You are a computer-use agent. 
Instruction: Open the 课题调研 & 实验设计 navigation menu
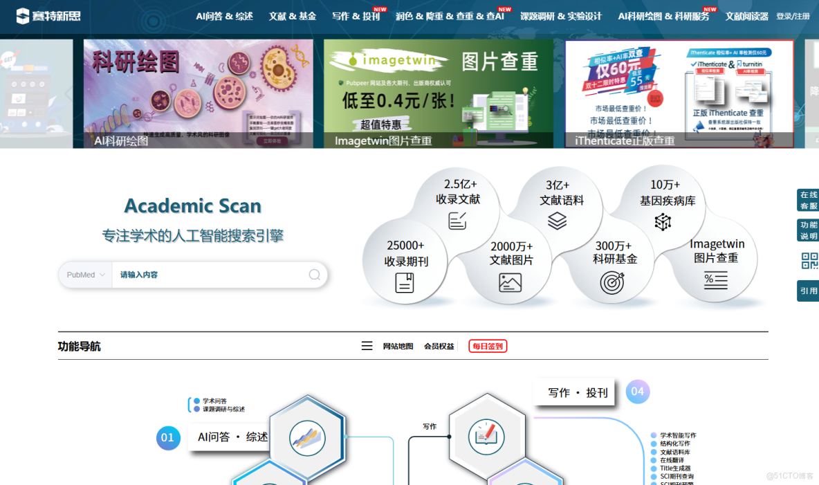coord(561,15)
